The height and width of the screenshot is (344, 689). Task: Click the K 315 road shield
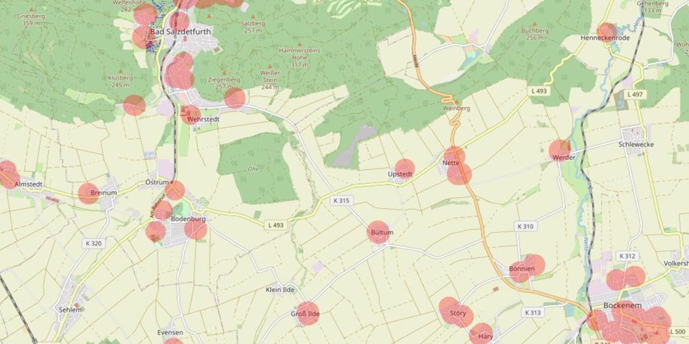[x=340, y=201]
